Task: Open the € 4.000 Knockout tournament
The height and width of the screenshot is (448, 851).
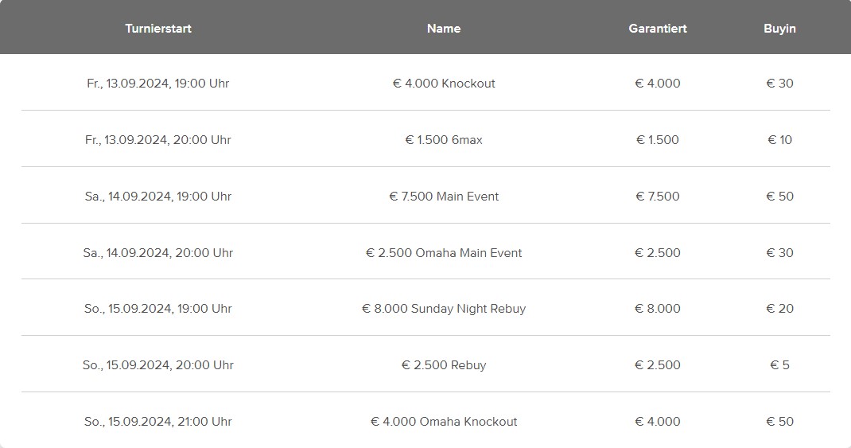Action: (x=444, y=84)
